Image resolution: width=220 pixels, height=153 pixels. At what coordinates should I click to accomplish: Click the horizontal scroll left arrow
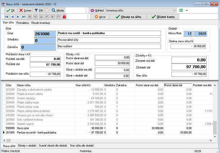(x=4, y=140)
